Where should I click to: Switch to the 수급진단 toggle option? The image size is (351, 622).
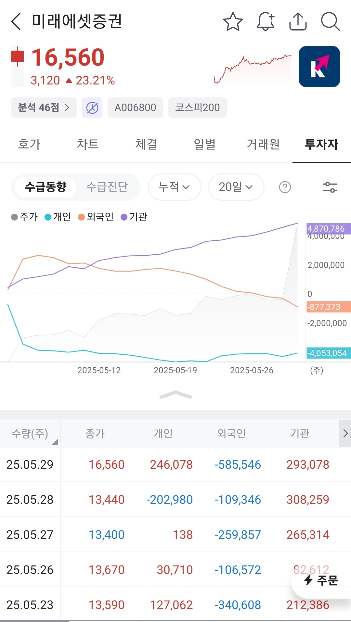point(107,187)
